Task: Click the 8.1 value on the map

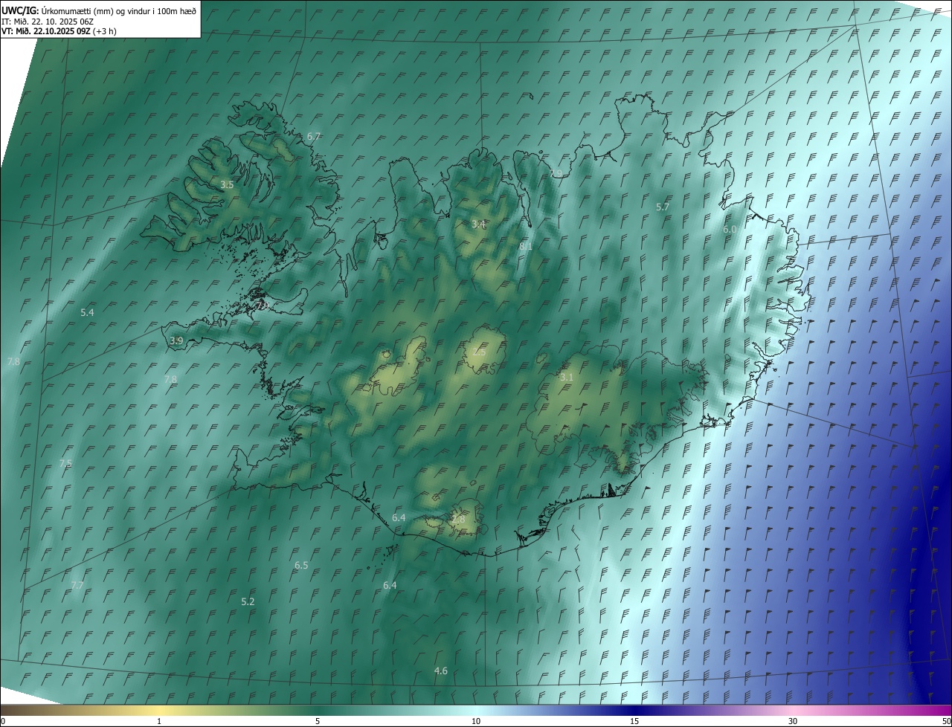Action: pos(526,246)
